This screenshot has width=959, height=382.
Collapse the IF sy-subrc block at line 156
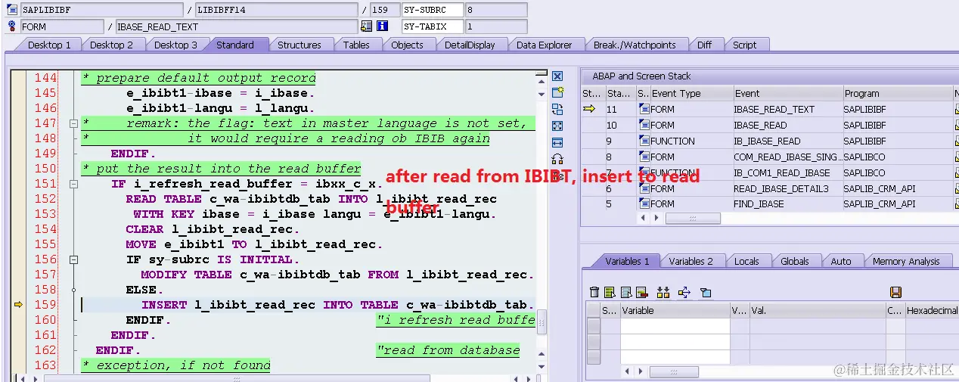tap(73, 259)
